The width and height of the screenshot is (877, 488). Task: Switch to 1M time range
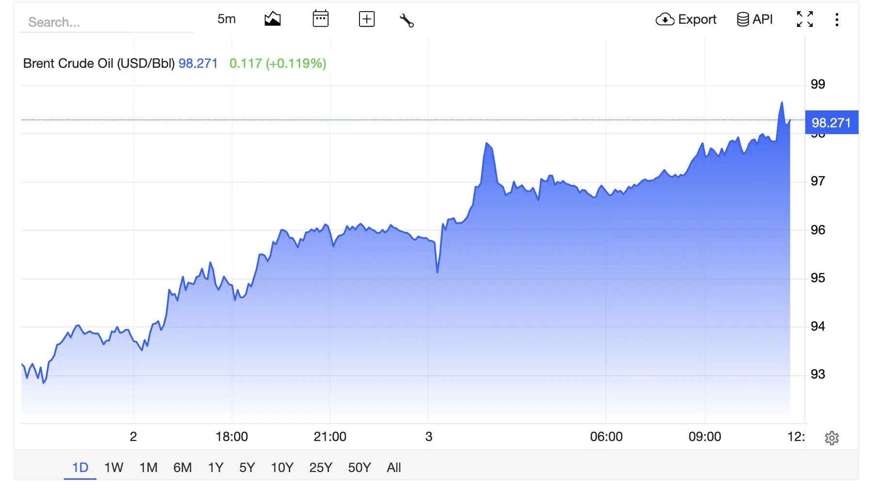(148, 468)
